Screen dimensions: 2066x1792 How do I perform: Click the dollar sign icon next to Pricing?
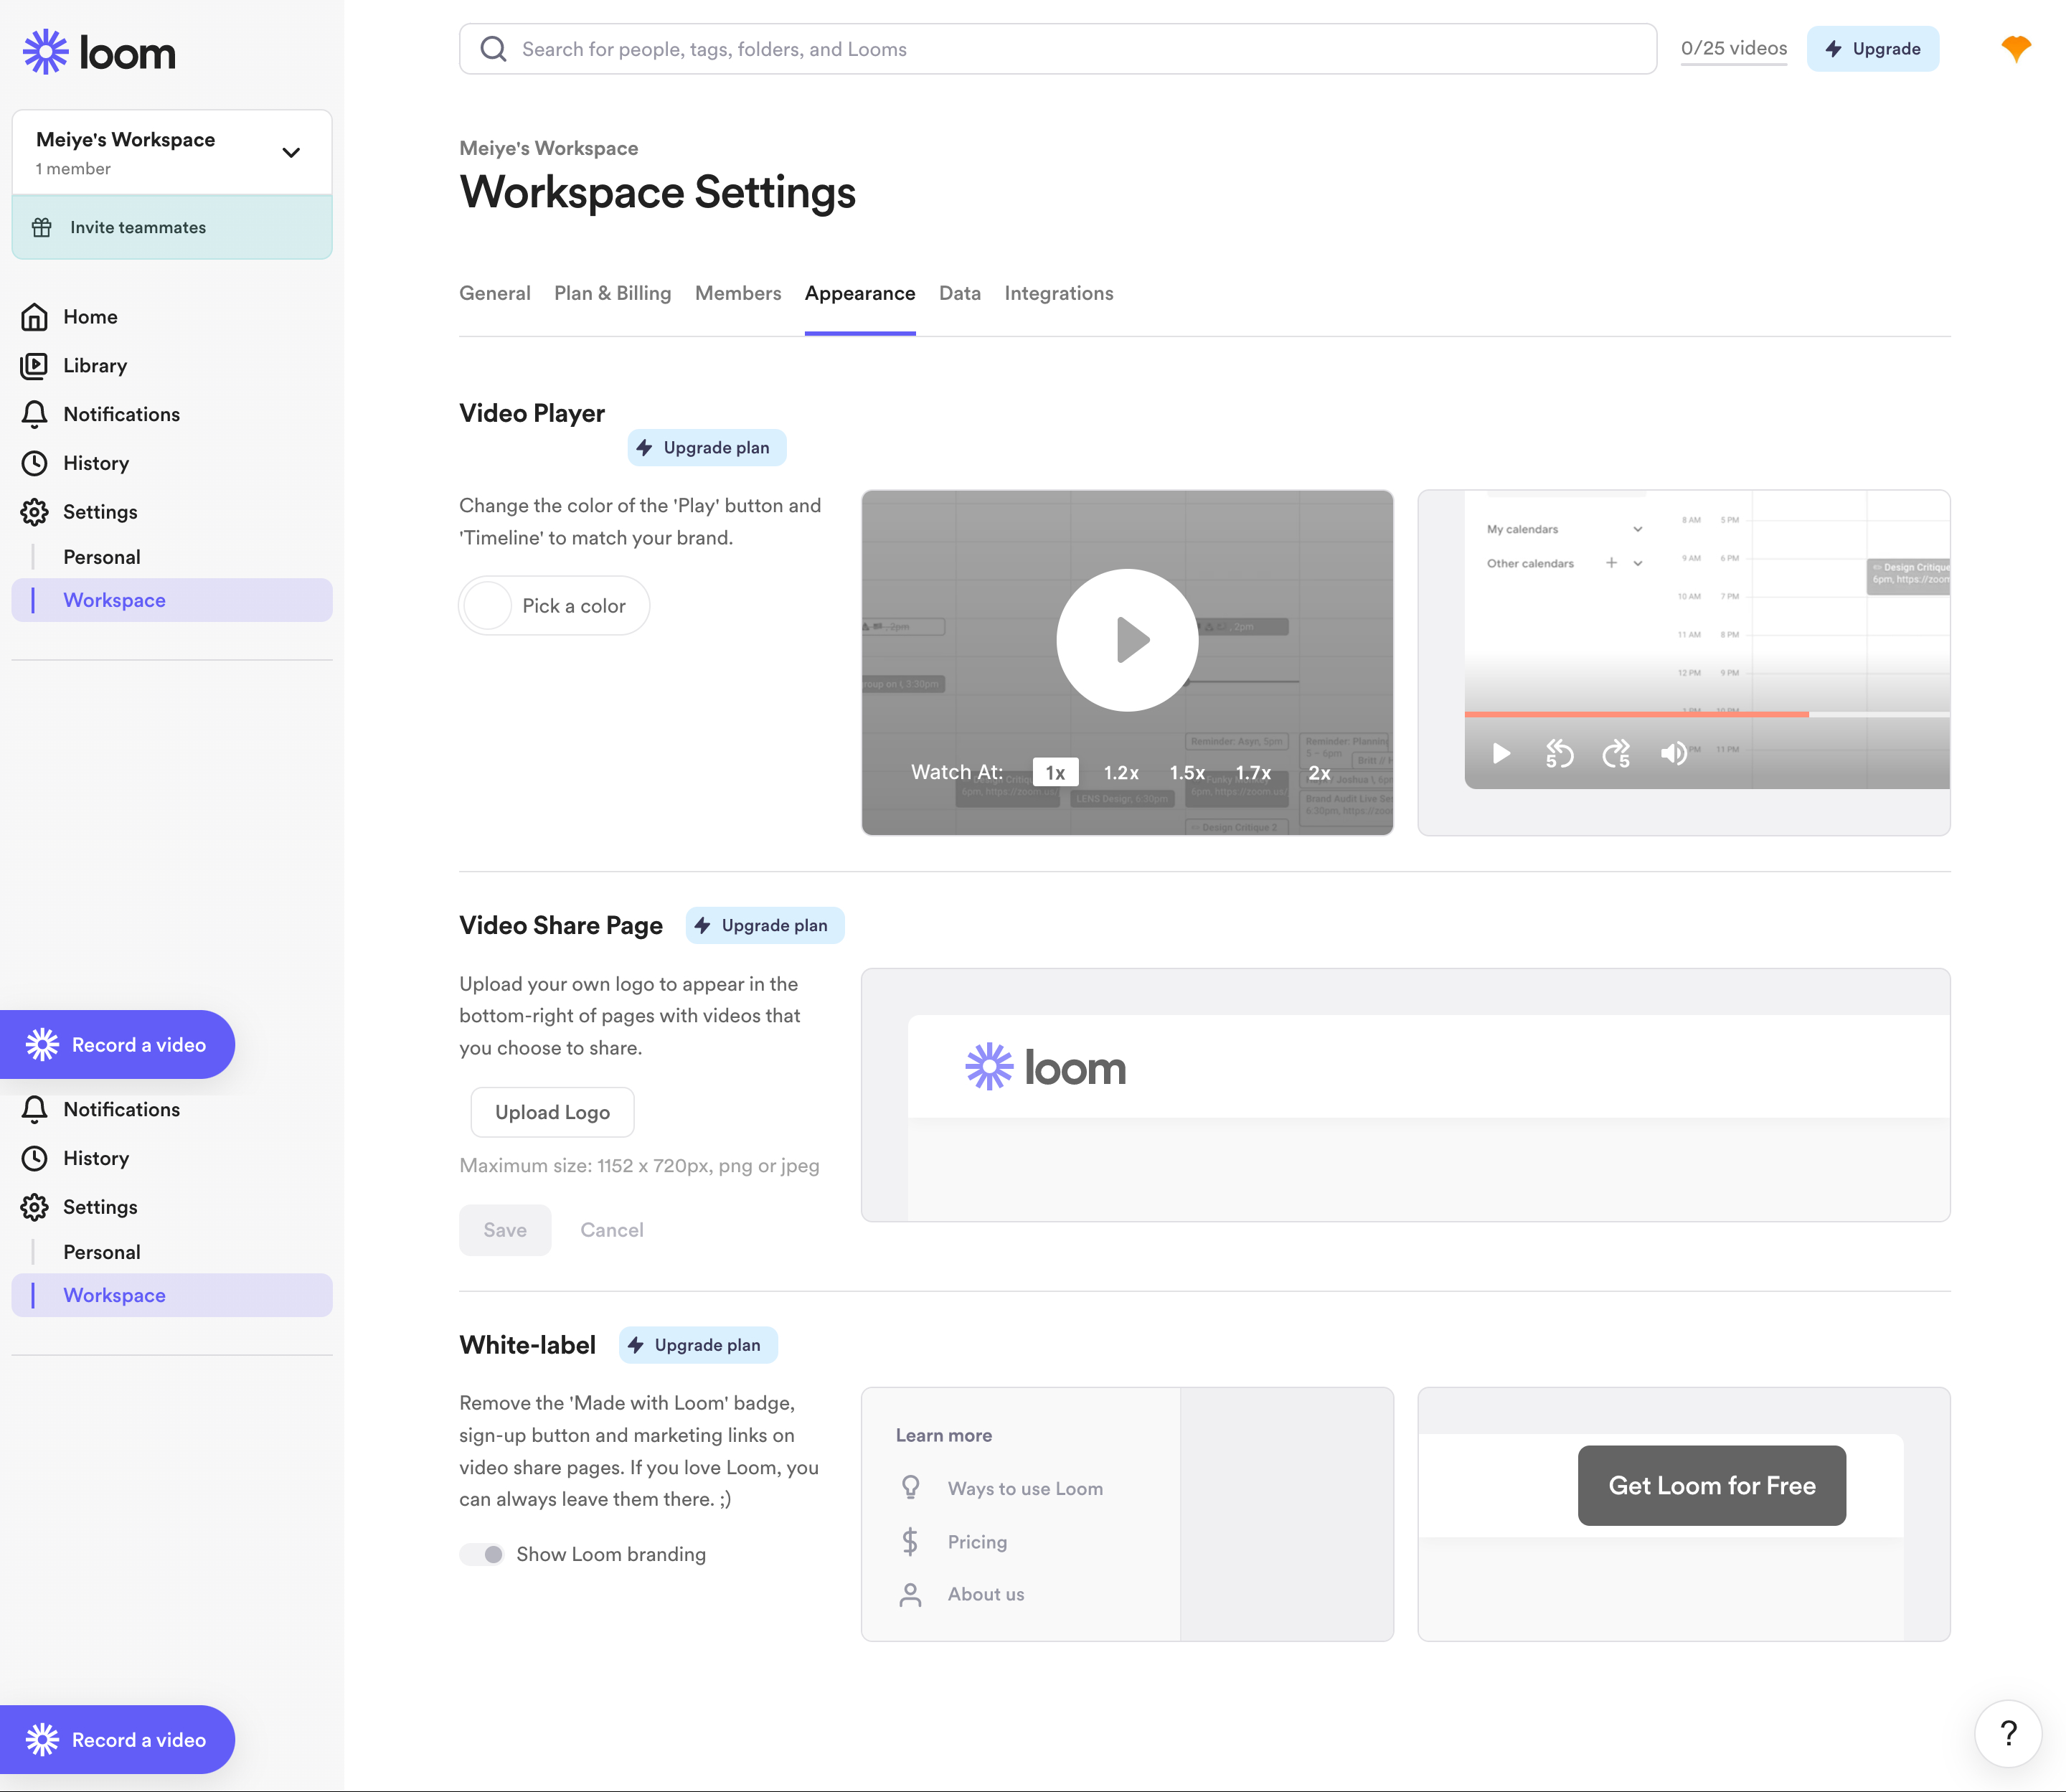[x=910, y=1541]
